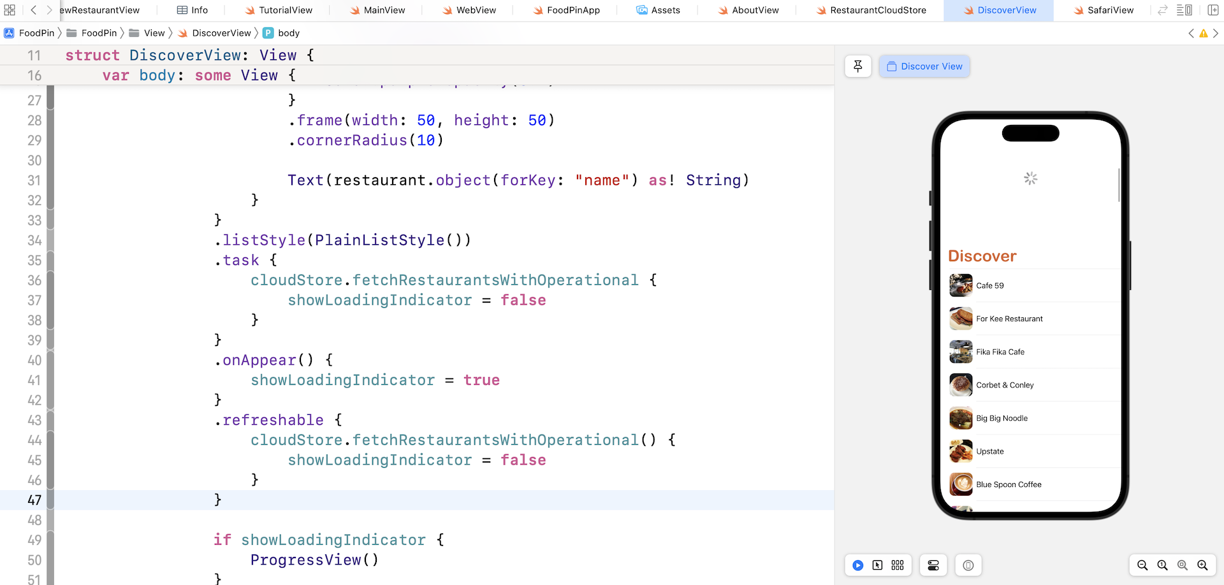Zoom in the preview canvas
Screen dimensions: 1224x585
[1202, 565]
